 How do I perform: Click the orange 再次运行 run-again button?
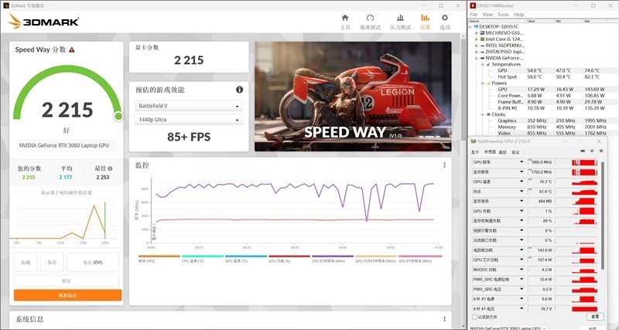[67, 295]
